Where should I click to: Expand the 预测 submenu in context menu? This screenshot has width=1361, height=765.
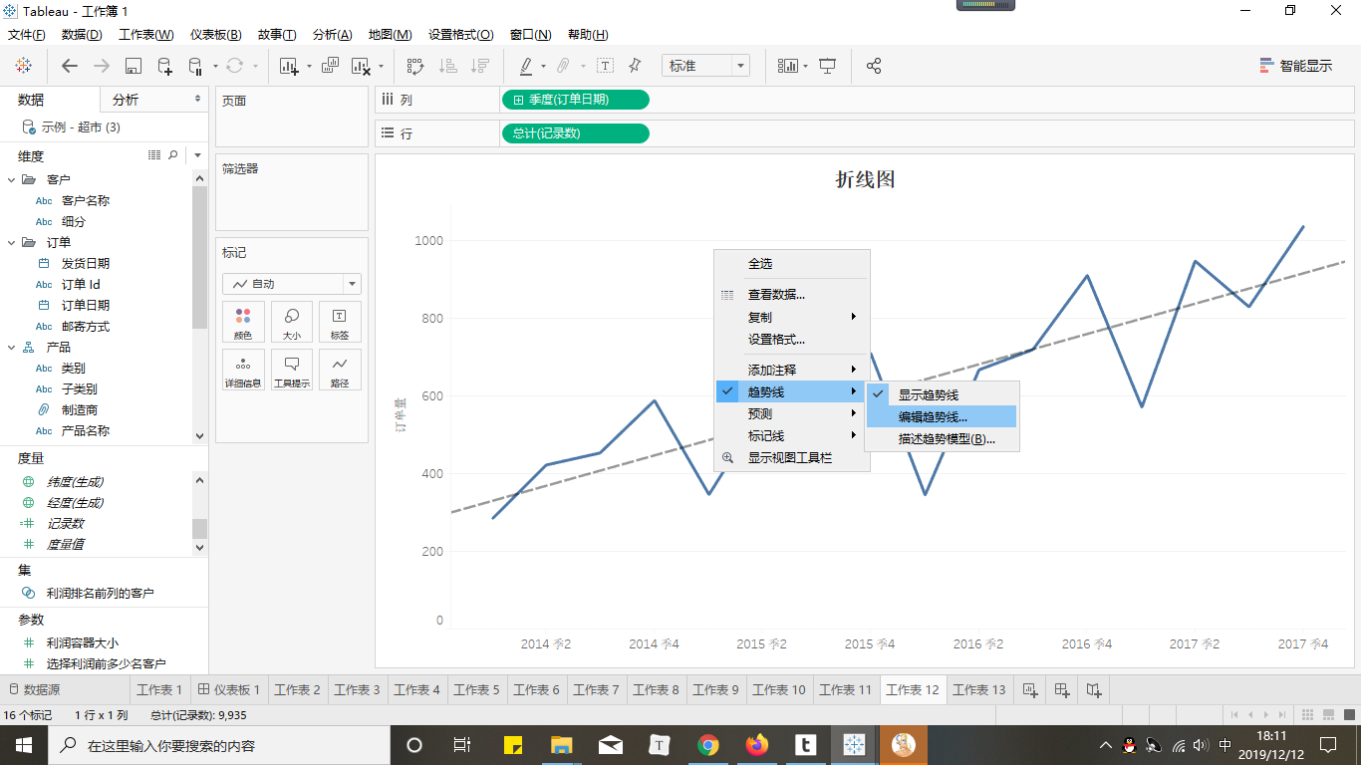[x=792, y=413]
